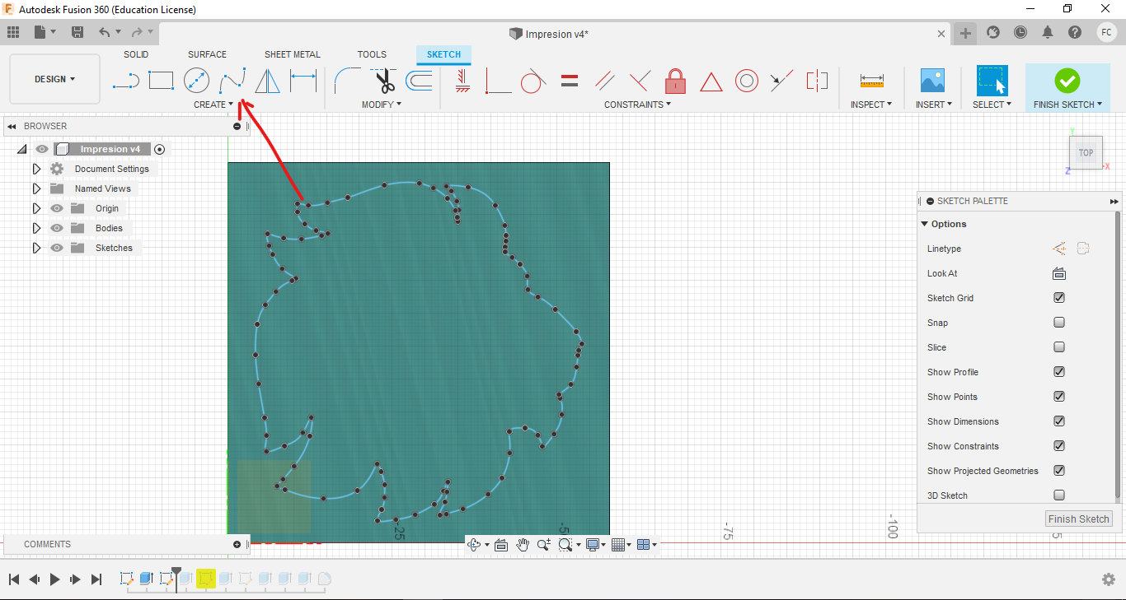Expand the Named Views node
This screenshot has height=600, width=1126.
point(36,188)
